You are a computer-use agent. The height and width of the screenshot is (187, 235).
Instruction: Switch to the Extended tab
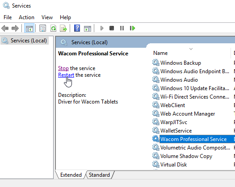[71, 175]
